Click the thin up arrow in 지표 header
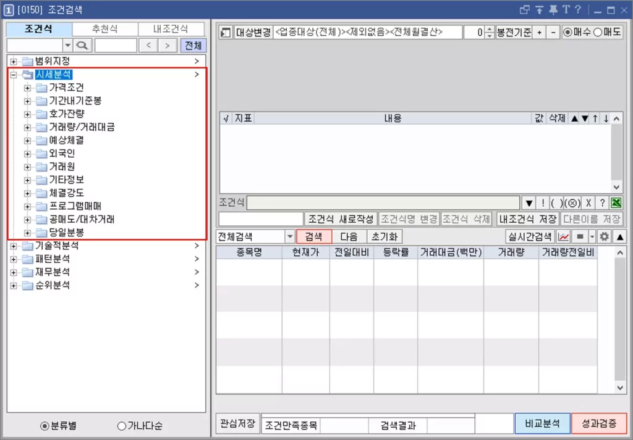 pos(595,118)
